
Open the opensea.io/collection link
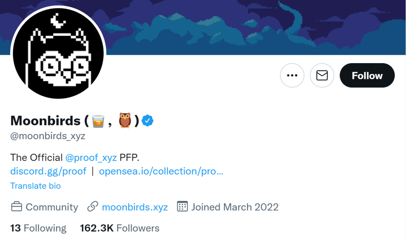(161, 171)
